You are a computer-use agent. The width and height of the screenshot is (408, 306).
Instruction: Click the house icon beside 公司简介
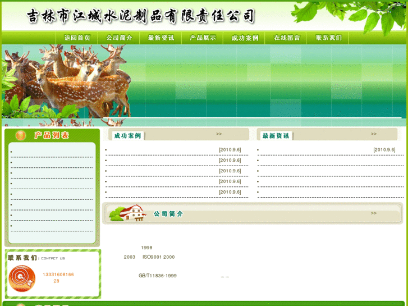click(127, 213)
